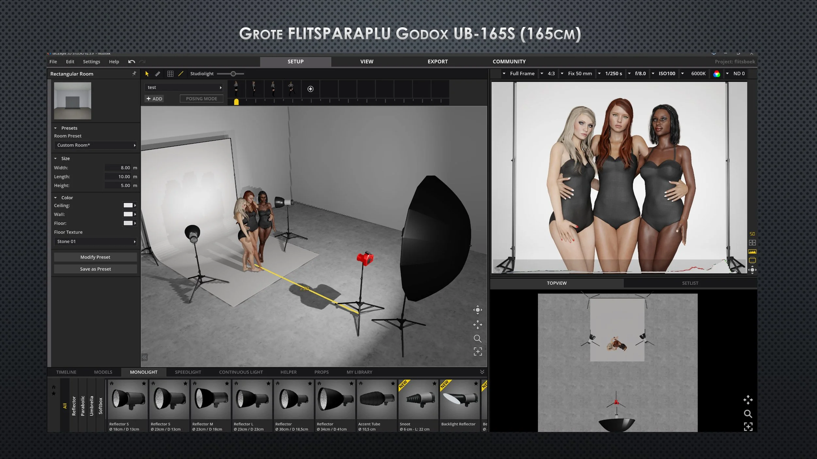
Task: Open the SPEEDLIGHT library tab
Action: pyautogui.click(x=188, y=372)
